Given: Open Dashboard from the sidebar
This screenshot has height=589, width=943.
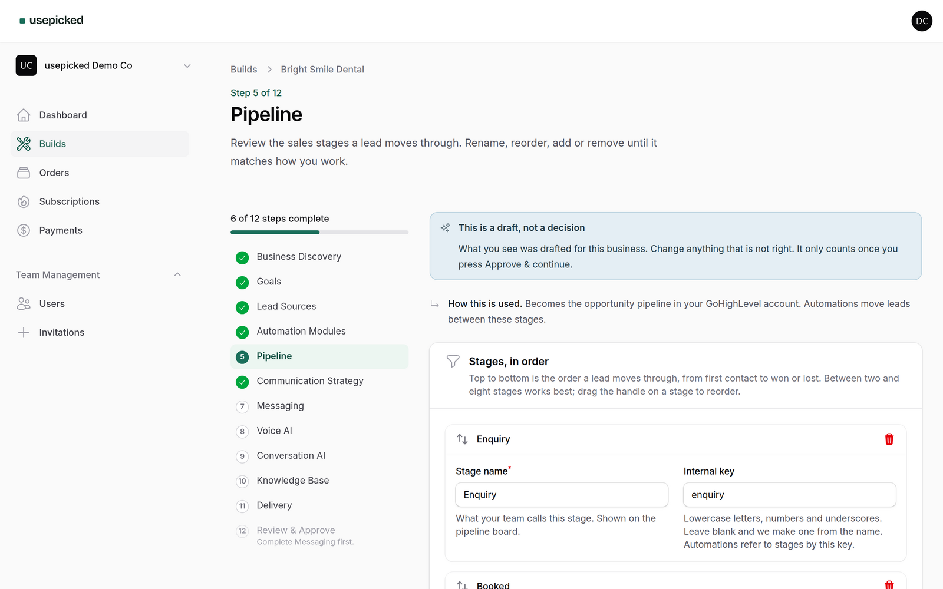Looking at the screenshot, I should coord(100,115).
